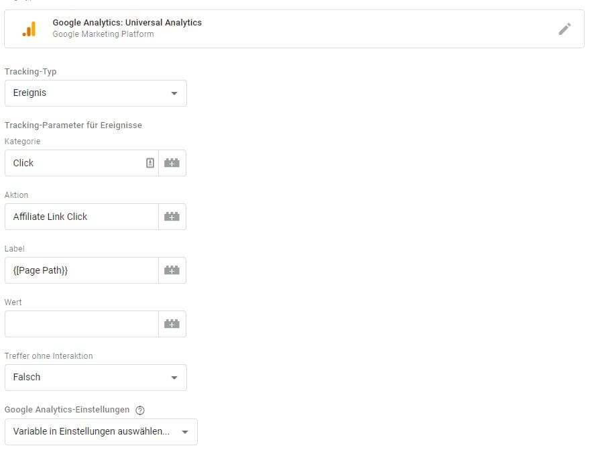Image resolution: width=590 pixels, height=450 pixels.
Task: Open the Variable in Einstellungen auswählen dropdown
Action: (x=101, y=432)
